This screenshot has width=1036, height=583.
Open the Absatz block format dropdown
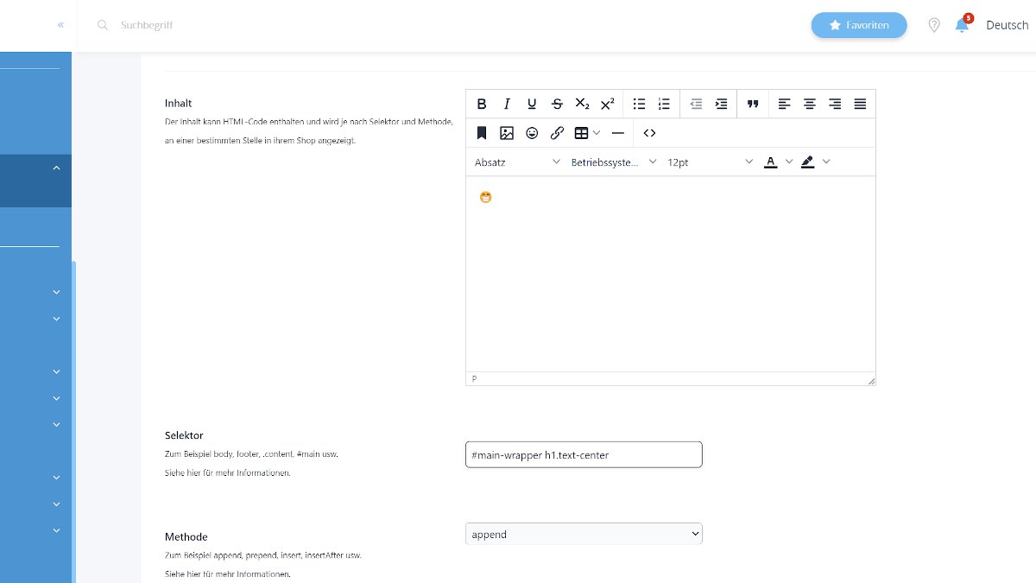(x=517, y=162)
